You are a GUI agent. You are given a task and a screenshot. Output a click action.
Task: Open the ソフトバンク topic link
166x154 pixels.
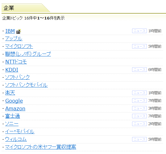click(x=17, y=77)
